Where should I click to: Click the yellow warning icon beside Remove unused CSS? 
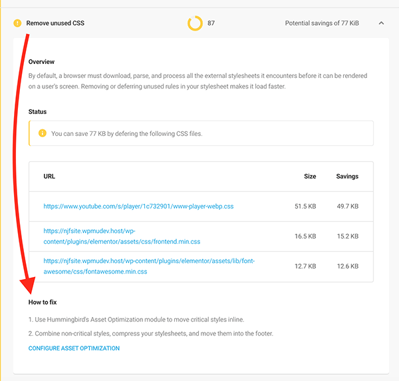(x=17, y=23)
